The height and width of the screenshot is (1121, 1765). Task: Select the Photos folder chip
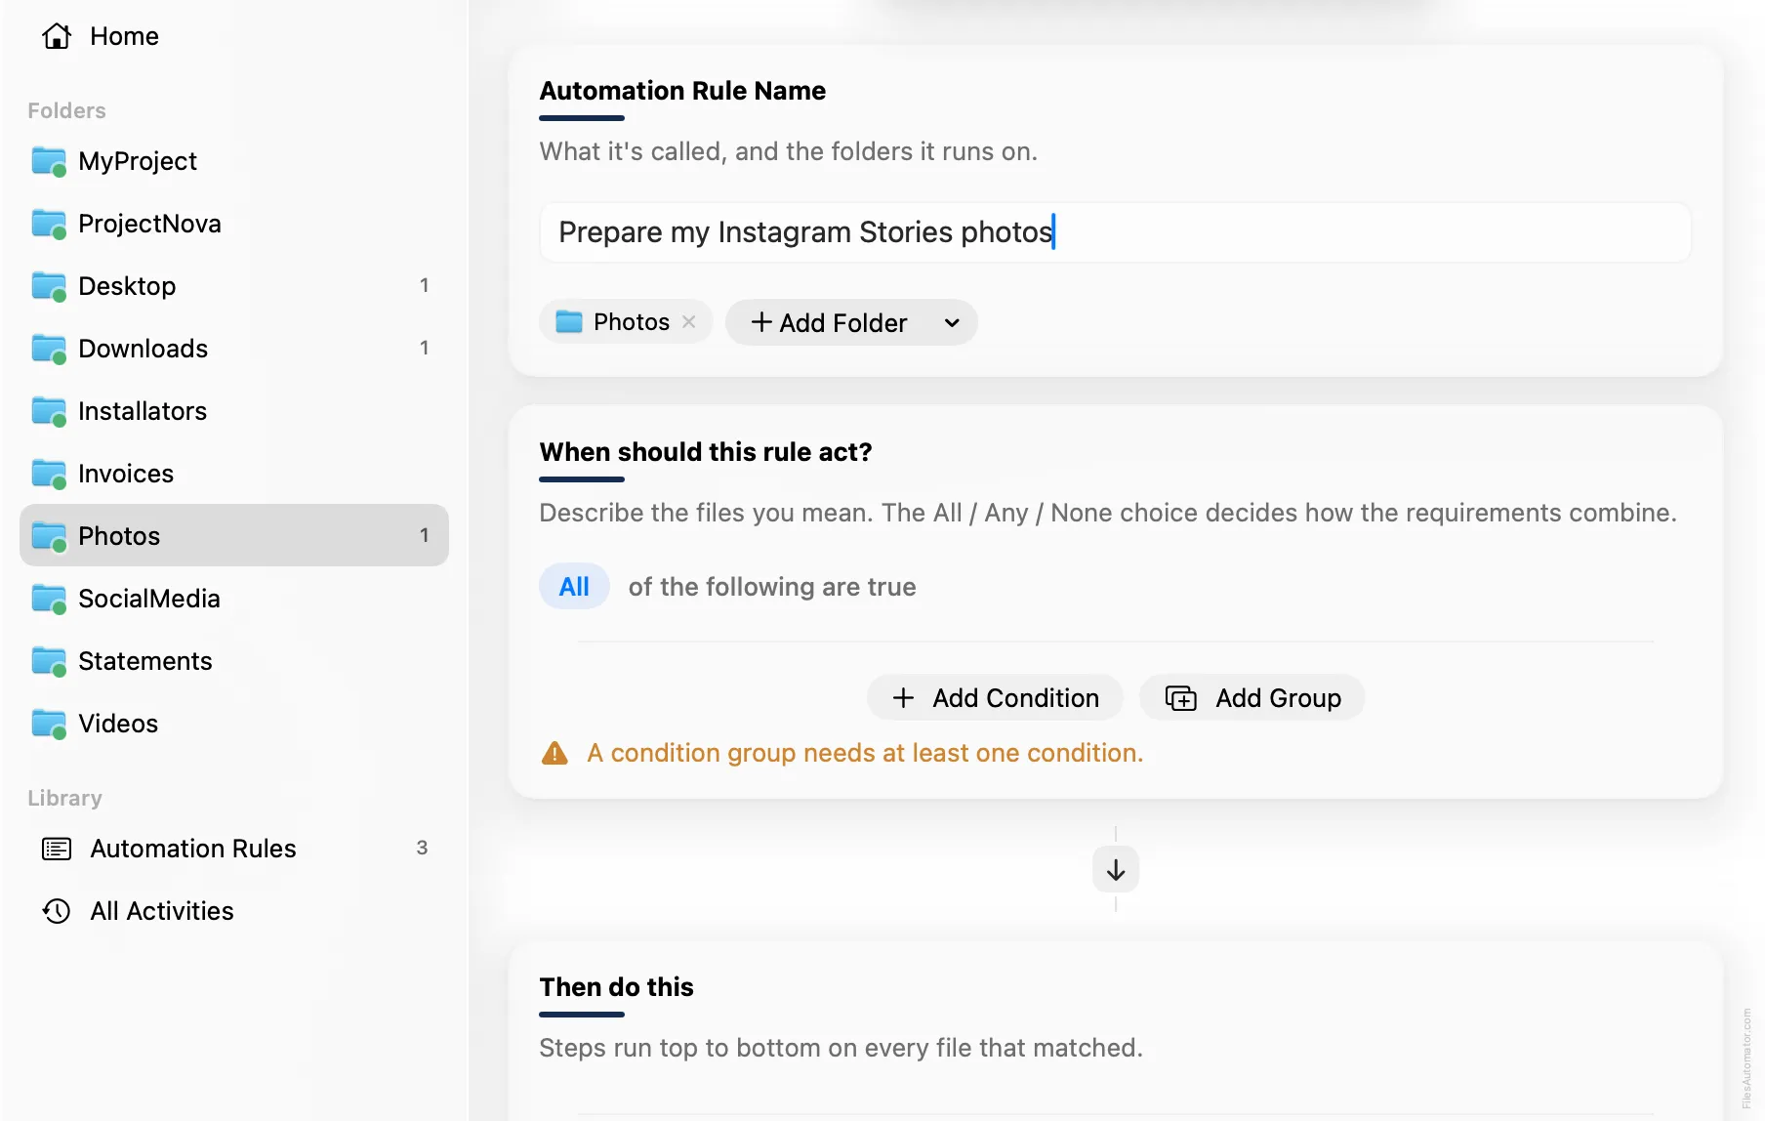click(x=625, y=322)
